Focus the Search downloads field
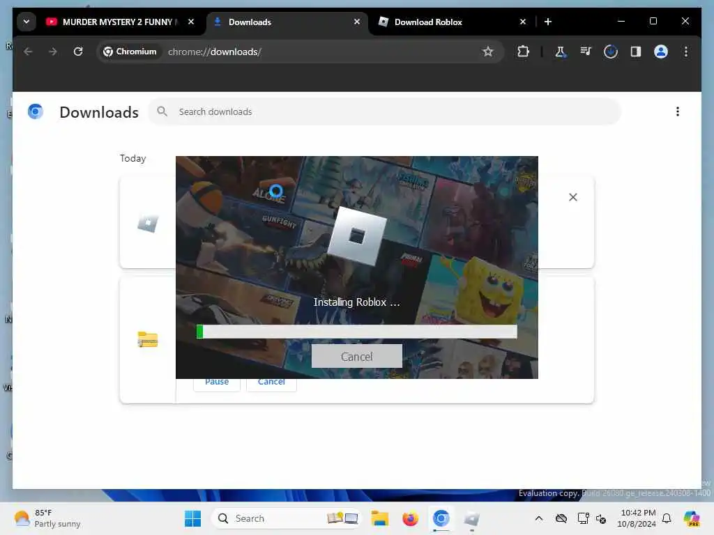Viewport: 714px width, 535px height. tap(384, 112)
